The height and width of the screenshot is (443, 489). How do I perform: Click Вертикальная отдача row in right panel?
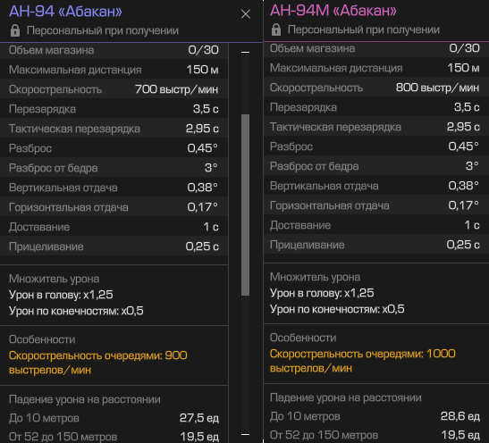(x=376, y=186)
